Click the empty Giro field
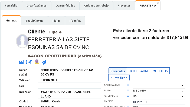190x107 pixels. point(69,86)
